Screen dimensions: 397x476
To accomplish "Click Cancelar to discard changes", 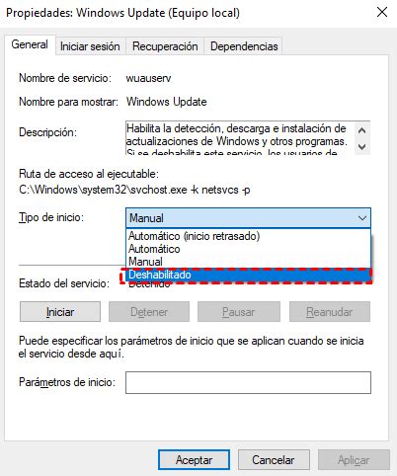I will tap(274, 460).
